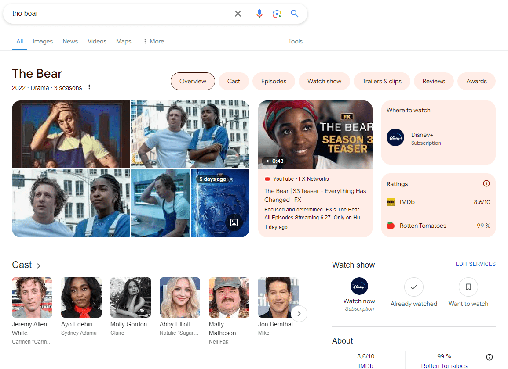508x369 pixels.
Task: Click the Disney+ Watch now icon
Action: click(359, 286)
